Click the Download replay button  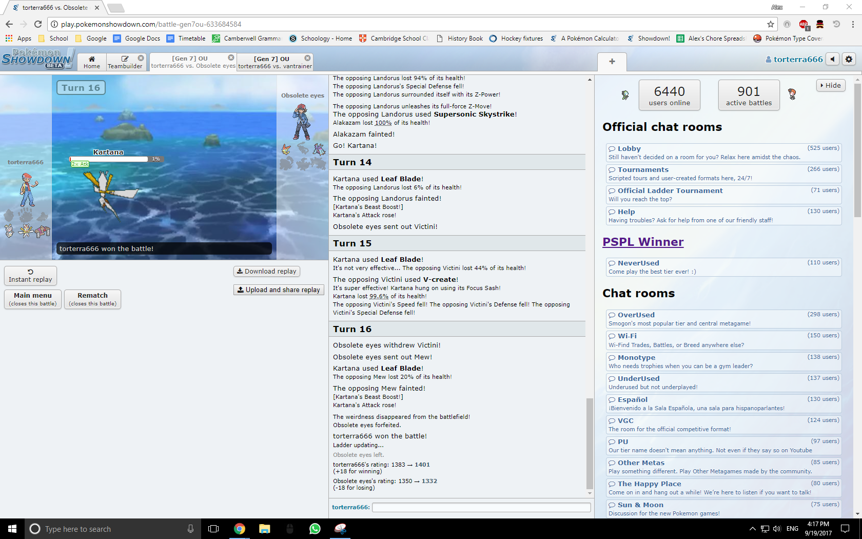[267, 271]
